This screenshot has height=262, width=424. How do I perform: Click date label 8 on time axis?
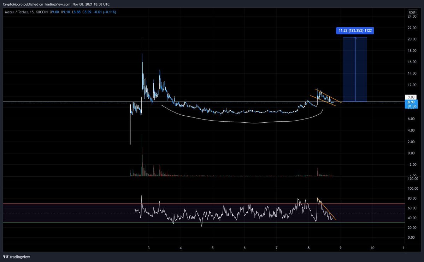pyautogui.click(x=308, y=248)
